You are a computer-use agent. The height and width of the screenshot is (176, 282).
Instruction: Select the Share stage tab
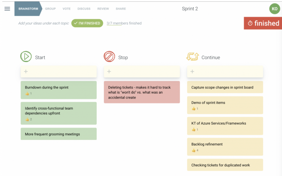coord(121,9)
